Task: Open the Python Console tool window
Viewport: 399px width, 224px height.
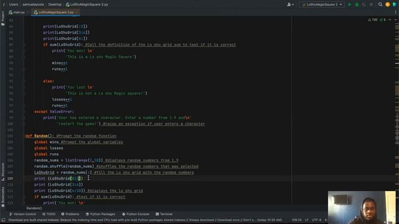Action: point(135,214)
